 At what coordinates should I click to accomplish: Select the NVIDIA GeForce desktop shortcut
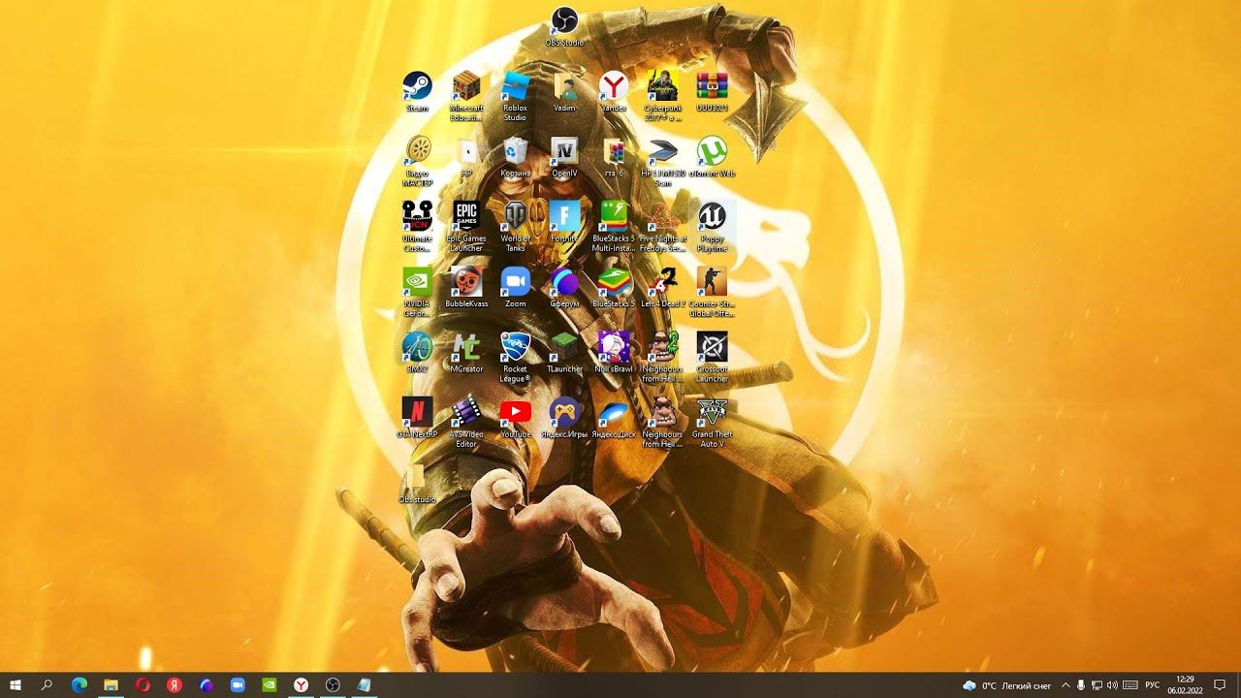417,292
